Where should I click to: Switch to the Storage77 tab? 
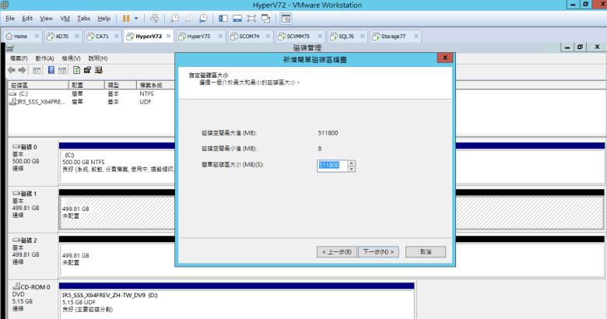[391, 36]
